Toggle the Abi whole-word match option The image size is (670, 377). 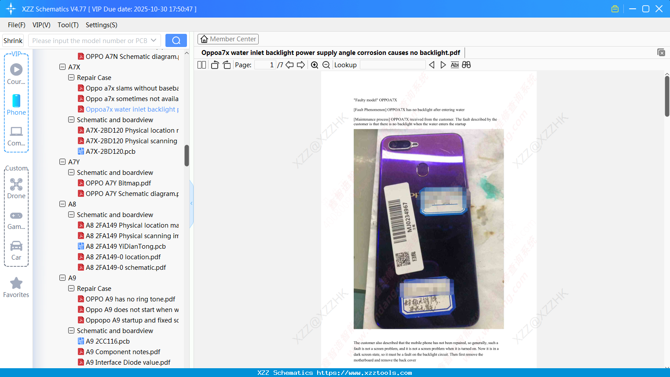click(x=454, y=65)
